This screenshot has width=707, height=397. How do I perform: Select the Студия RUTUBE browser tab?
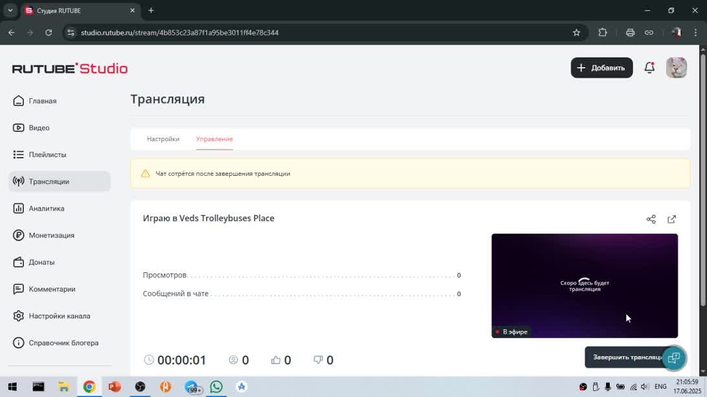point(80,10)
